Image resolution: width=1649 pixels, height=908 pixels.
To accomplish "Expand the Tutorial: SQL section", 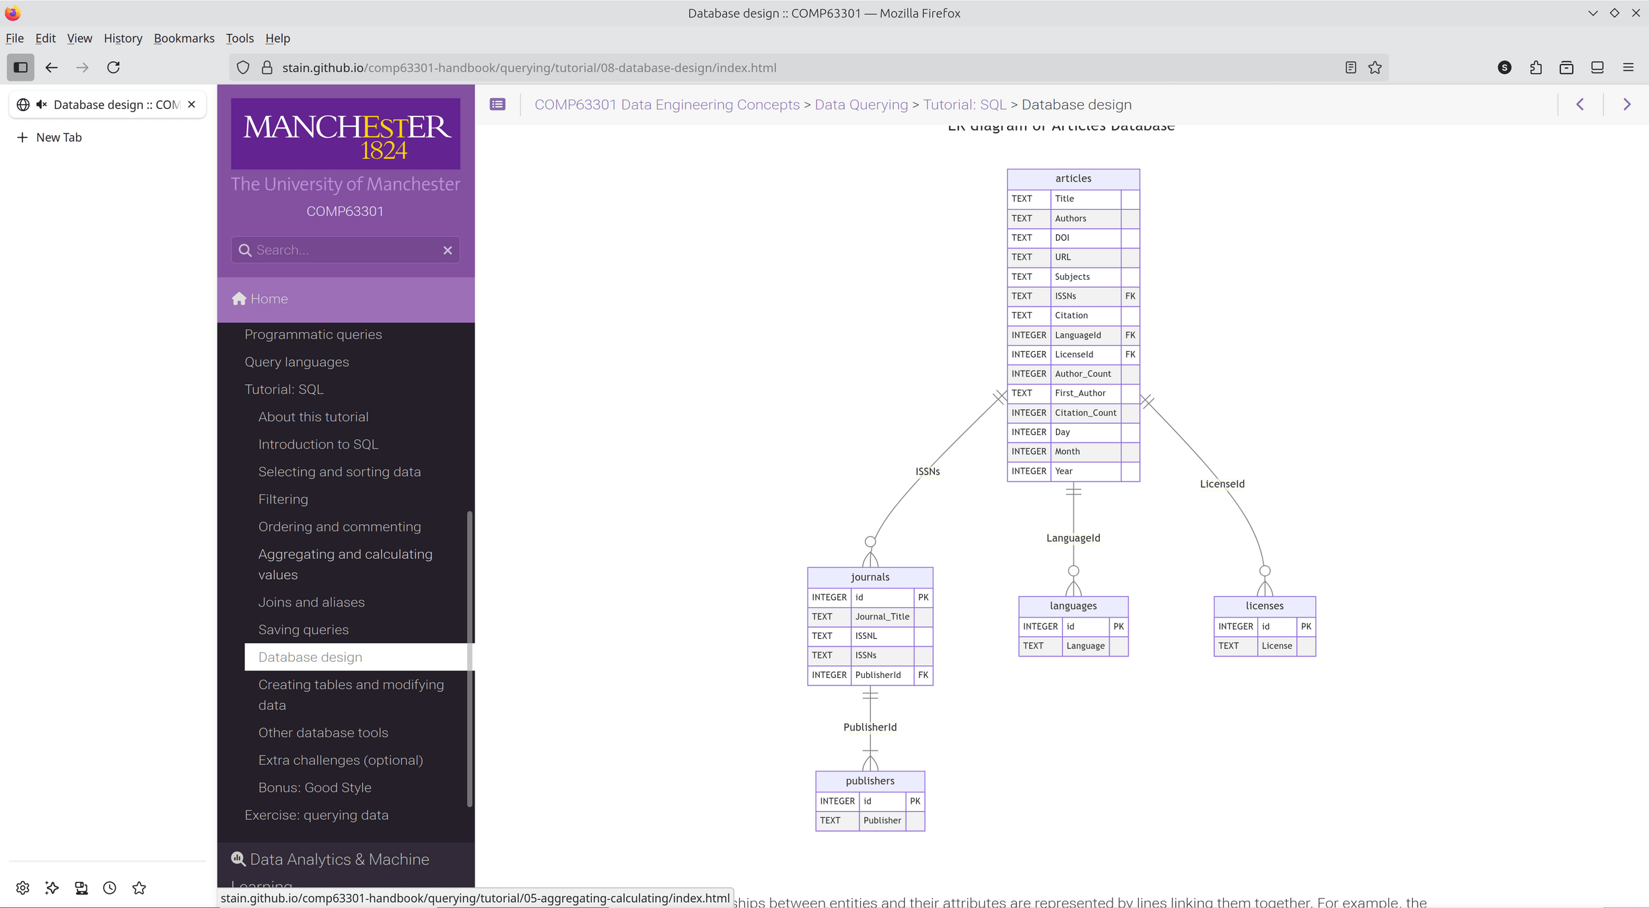I will pyautogui.click(x=284, y=389).
